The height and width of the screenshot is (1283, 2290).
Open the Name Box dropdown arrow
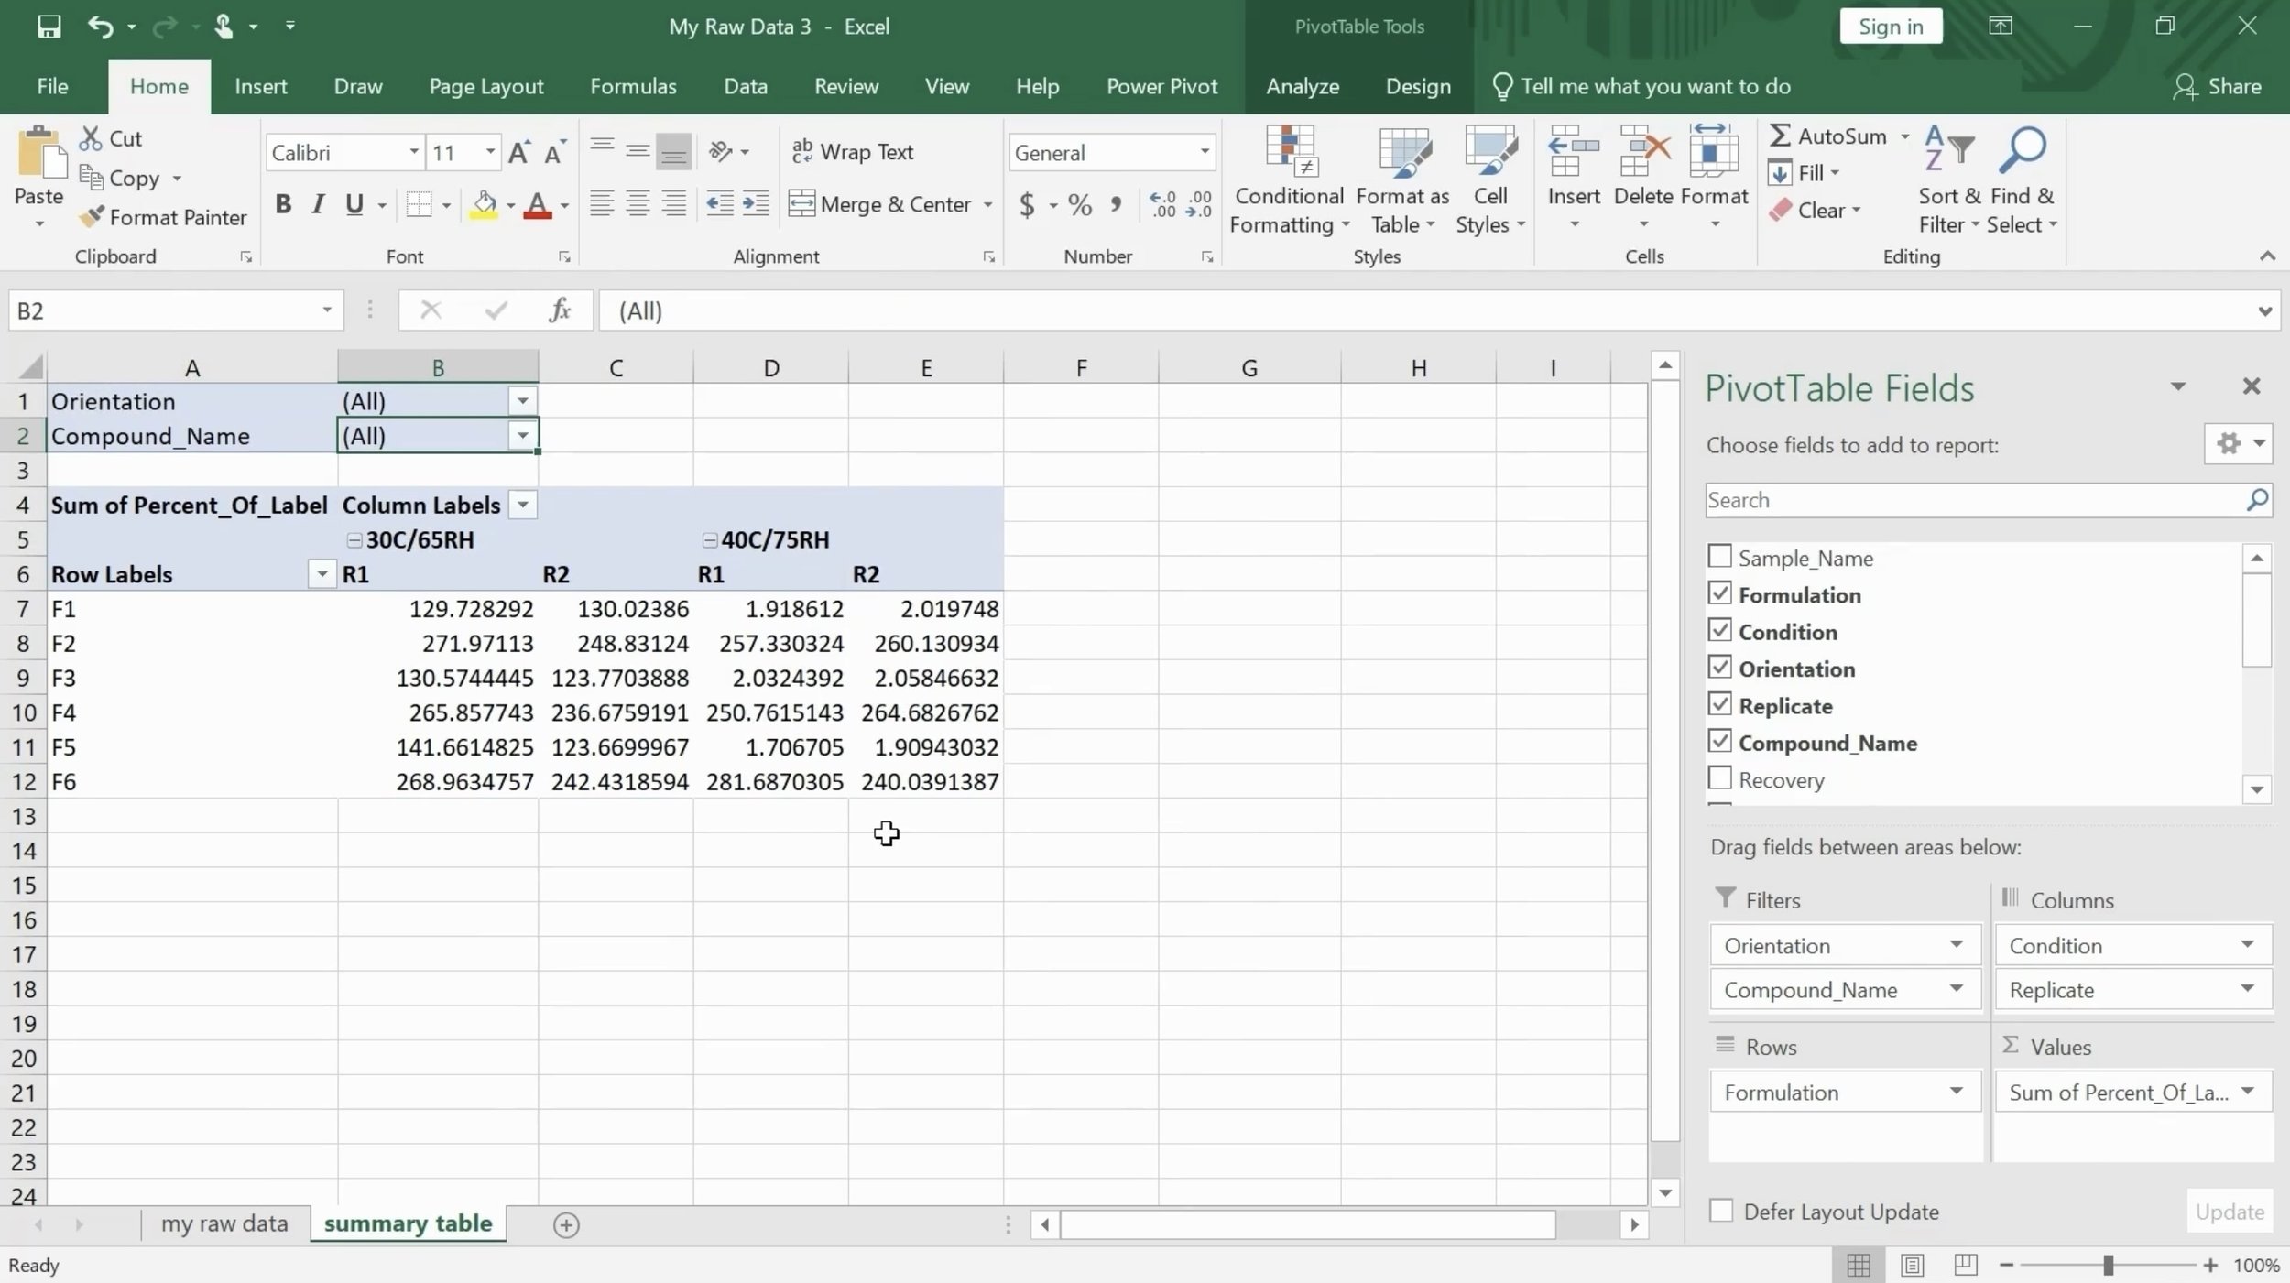pos(326,310)
